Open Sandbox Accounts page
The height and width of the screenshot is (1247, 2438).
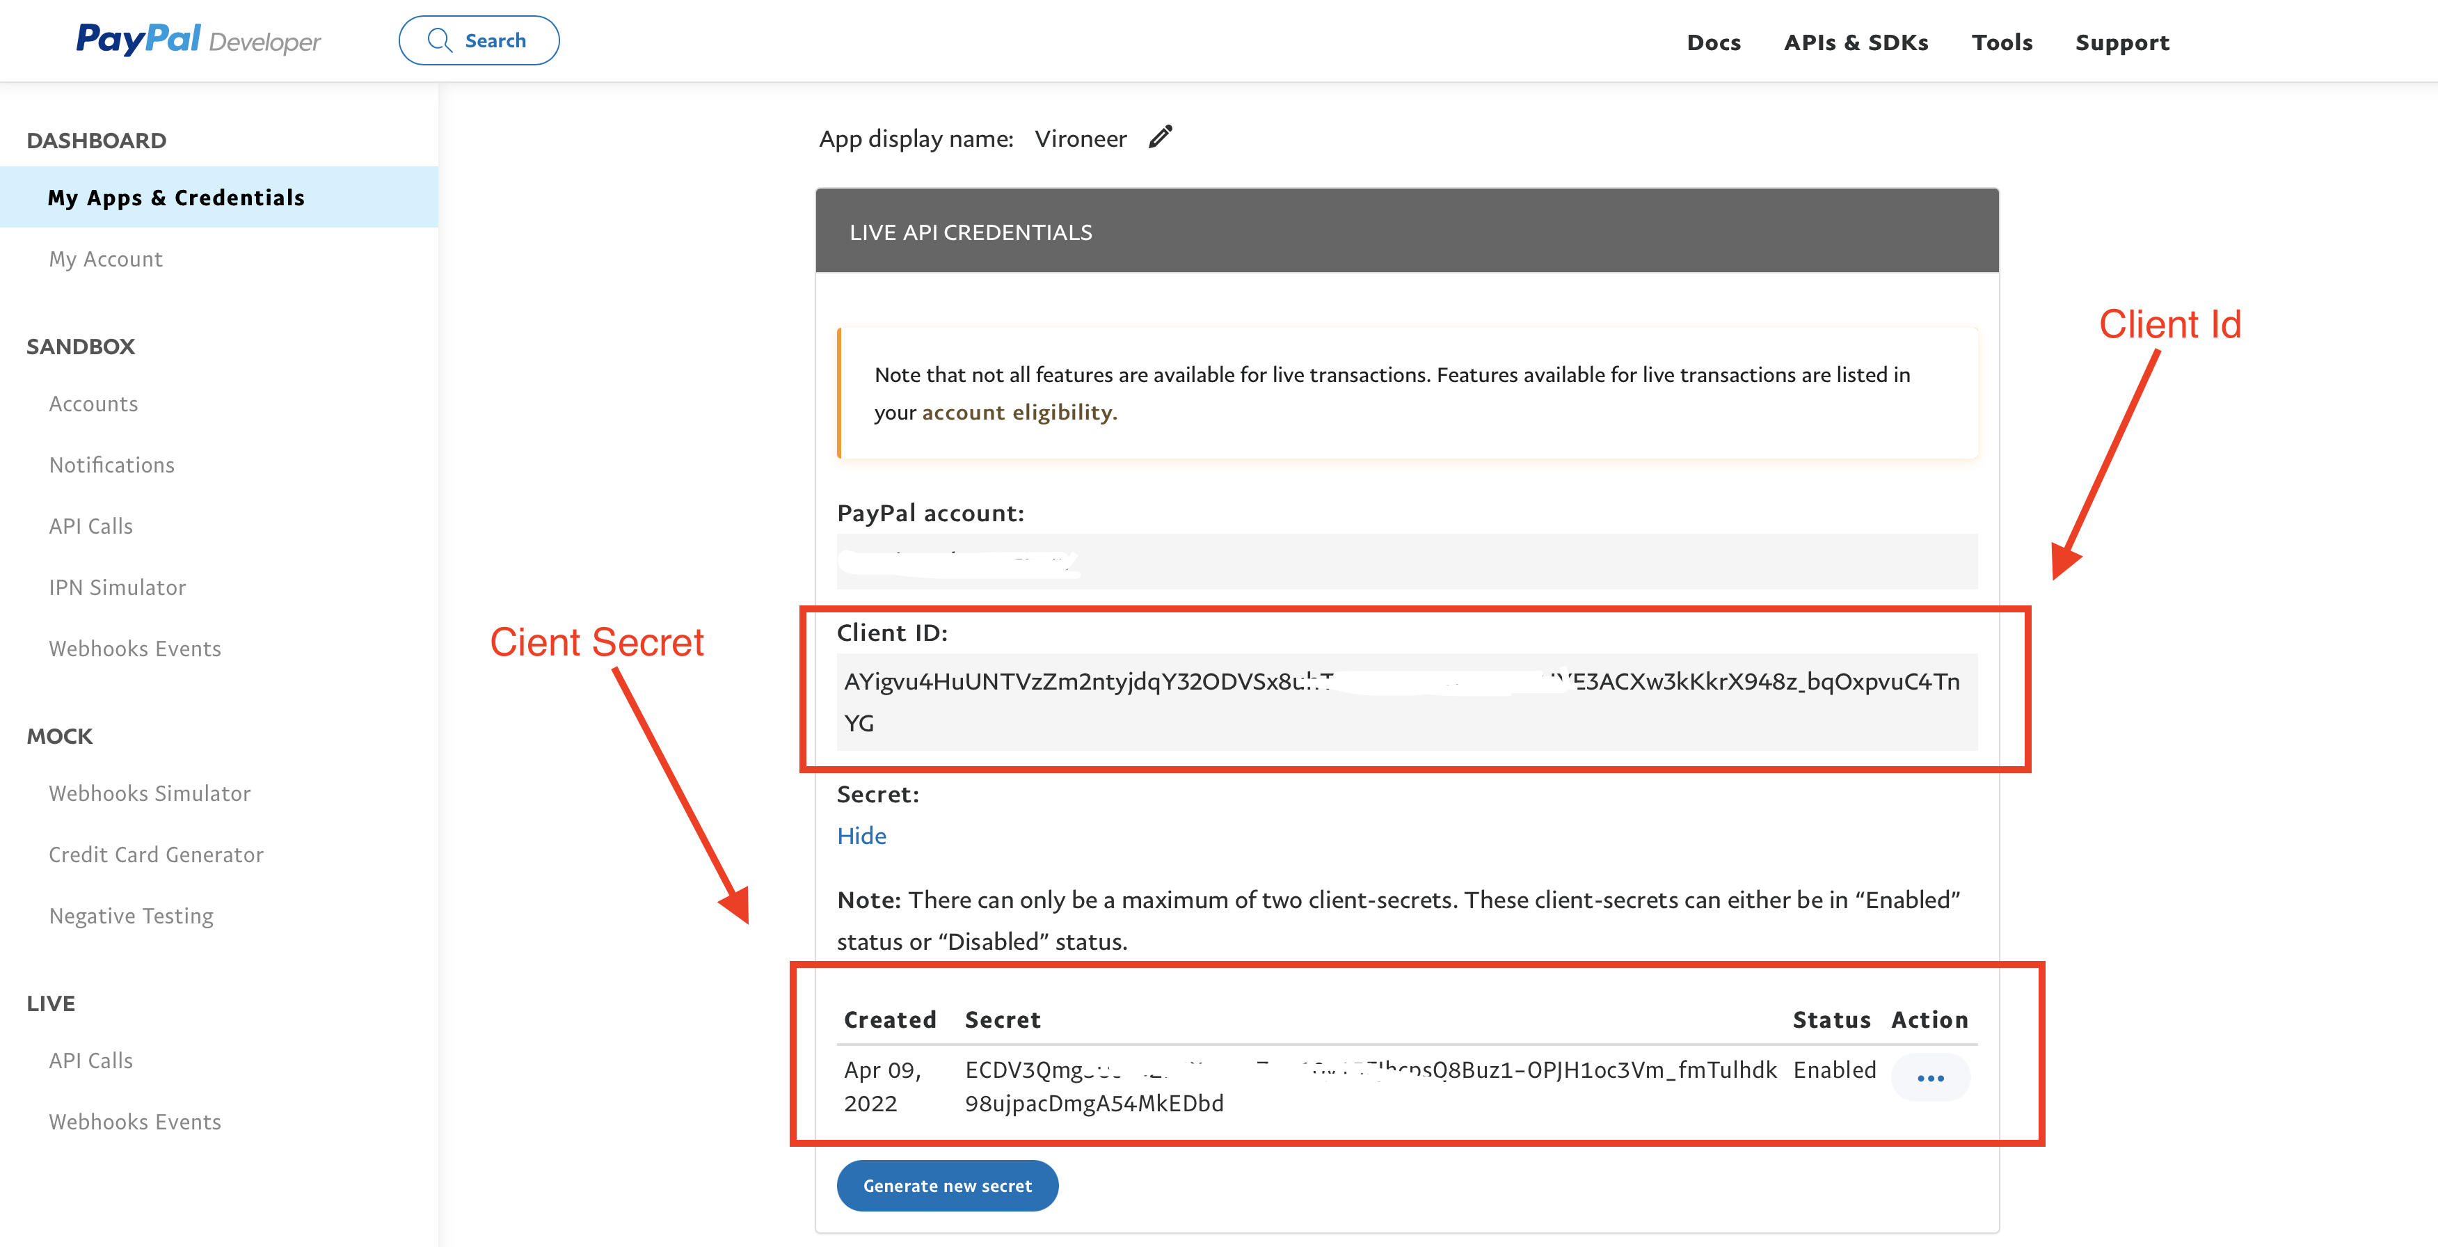tap(94, 404)
